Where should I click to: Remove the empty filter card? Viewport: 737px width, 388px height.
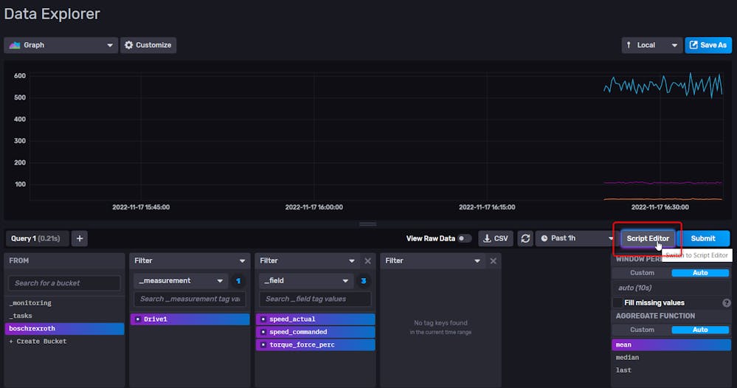click(493, 260)
